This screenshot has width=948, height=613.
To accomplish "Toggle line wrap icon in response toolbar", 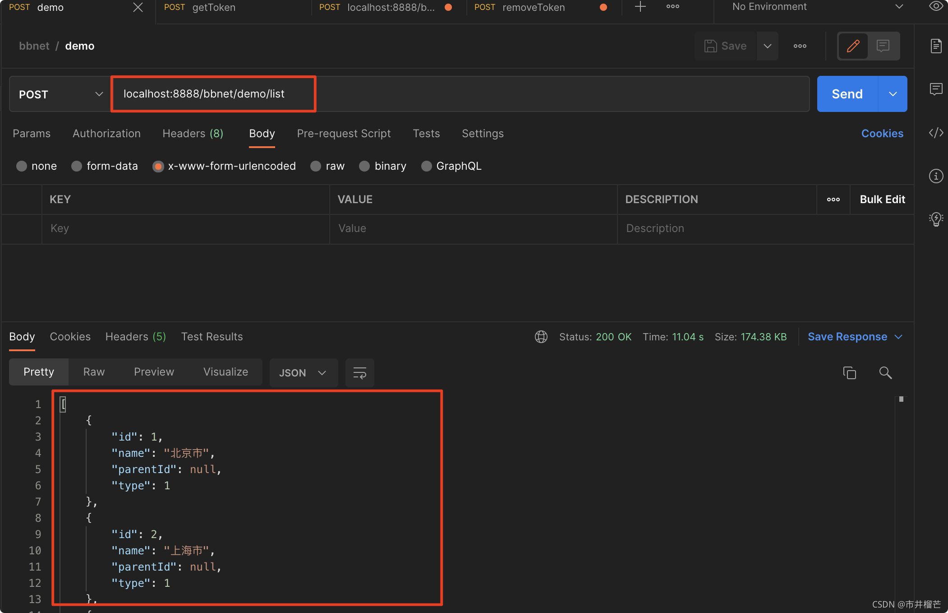I will click(359, 373).
